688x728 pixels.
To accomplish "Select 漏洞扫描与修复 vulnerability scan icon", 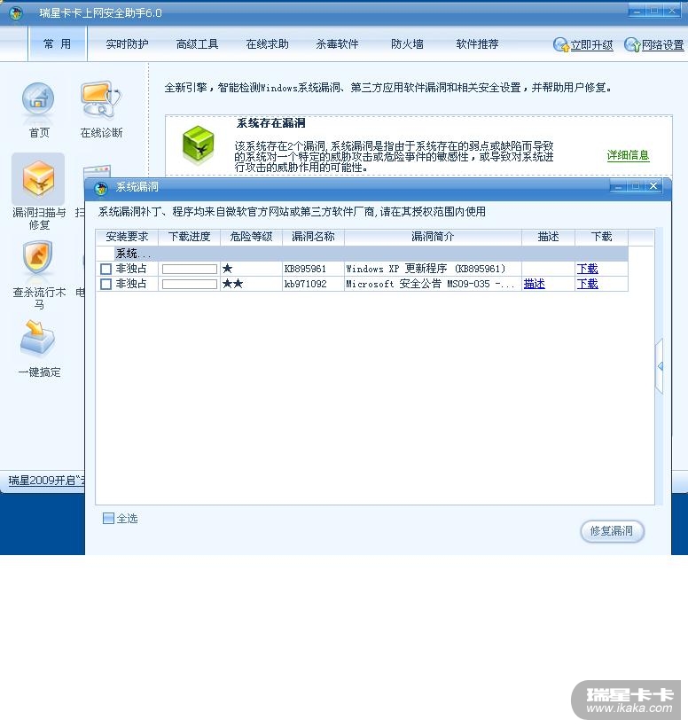I will (38, 179).
